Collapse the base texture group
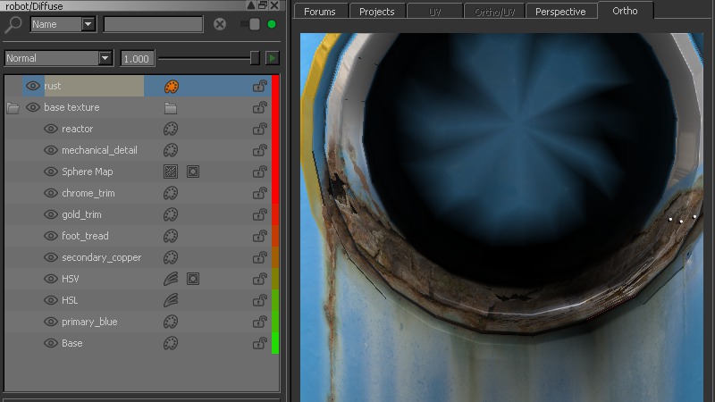This screenshot has width=715, height=402. pos(13,107)
